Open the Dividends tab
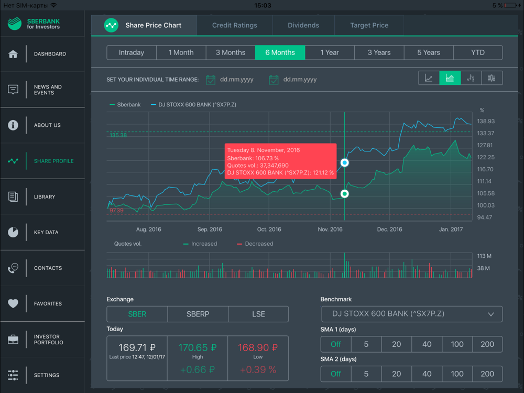The image size is (524, 393). pyautogui.click(x=303, y=25)
